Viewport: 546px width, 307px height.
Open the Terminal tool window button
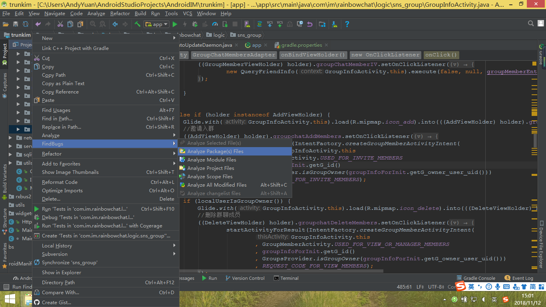286,278
